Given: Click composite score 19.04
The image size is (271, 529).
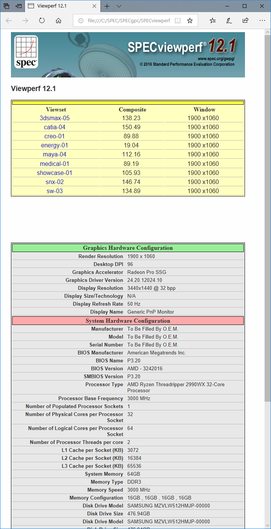Looking at the screenshot, I should pyautogui.click(x=132, y=145).
